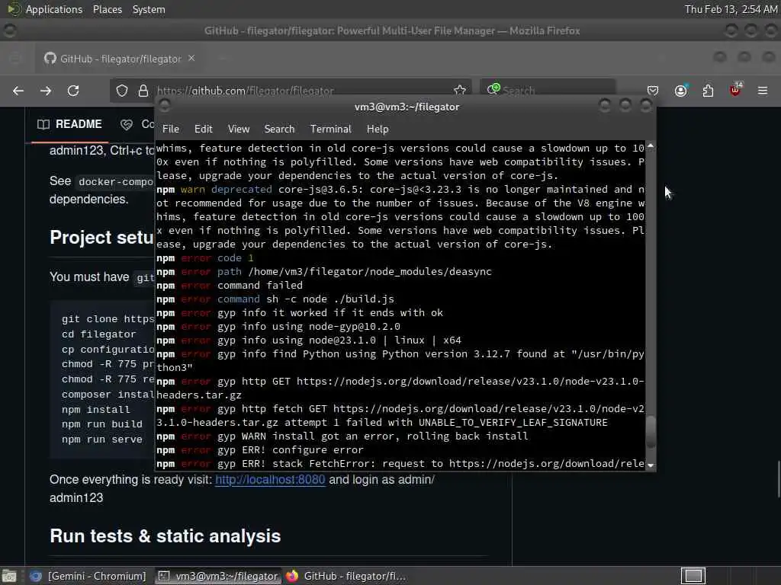Click the 'Run tests & static analysis' heading

tap(166, 536)
